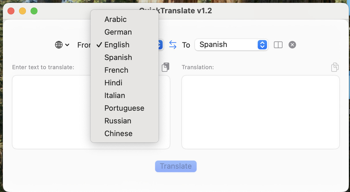The height and width of the screenshot is (192, 350).
Task: Toggle the split view layout icon
Action: click(278, 45)
